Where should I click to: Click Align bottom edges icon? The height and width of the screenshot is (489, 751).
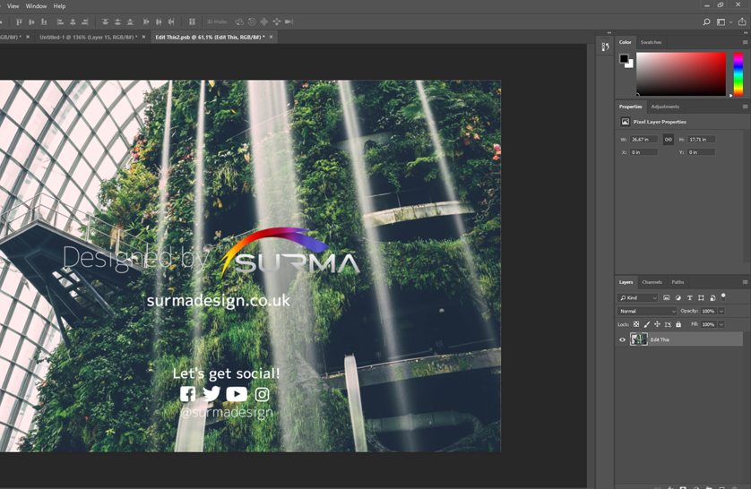pyautogui.click(x=44, y=21)
